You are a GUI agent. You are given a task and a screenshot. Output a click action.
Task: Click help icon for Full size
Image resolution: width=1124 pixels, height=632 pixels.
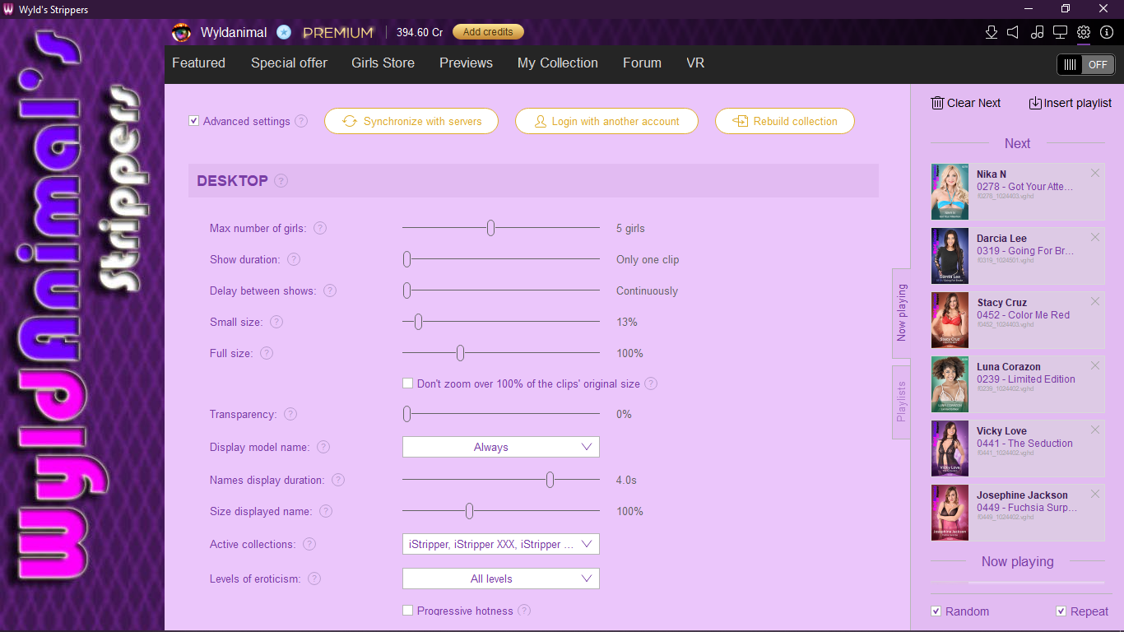(267, 353)
